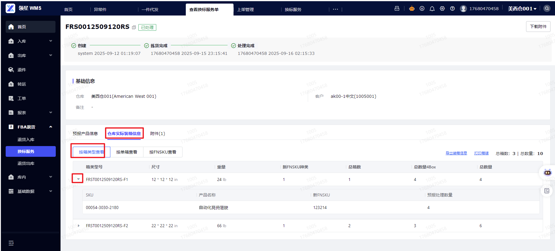Click the 入库 warehouse icon in sidebar
This screenshot has width=555, height=251.
11,41
